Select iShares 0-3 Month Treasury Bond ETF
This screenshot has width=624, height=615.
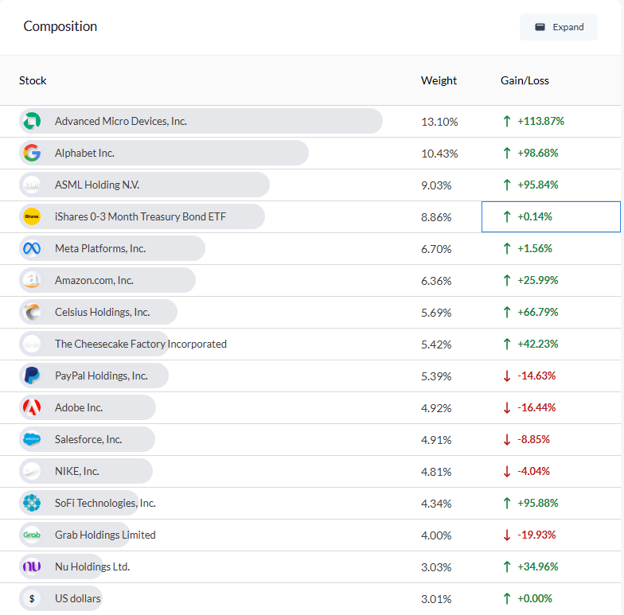tap(140, 216)
